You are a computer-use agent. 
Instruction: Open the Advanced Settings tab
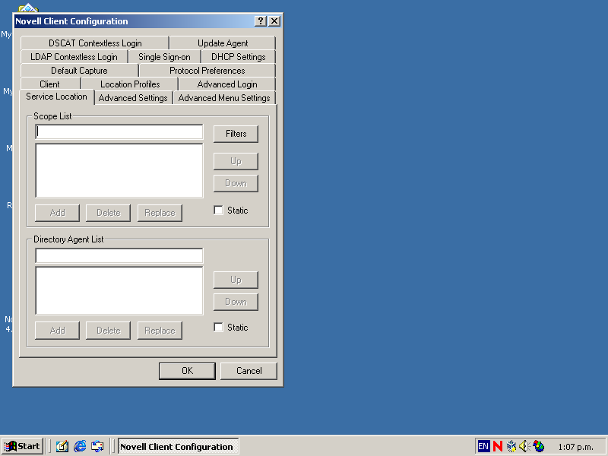point(133,98)
